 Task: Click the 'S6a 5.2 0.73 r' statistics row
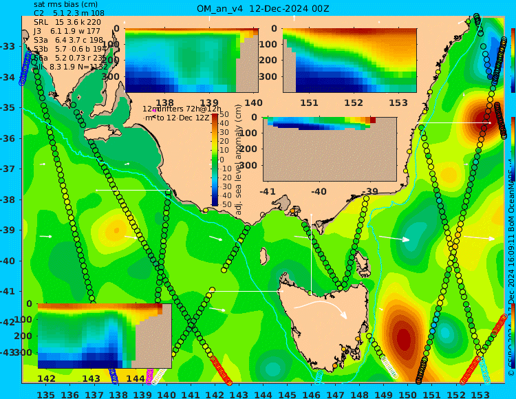(70, 58)
